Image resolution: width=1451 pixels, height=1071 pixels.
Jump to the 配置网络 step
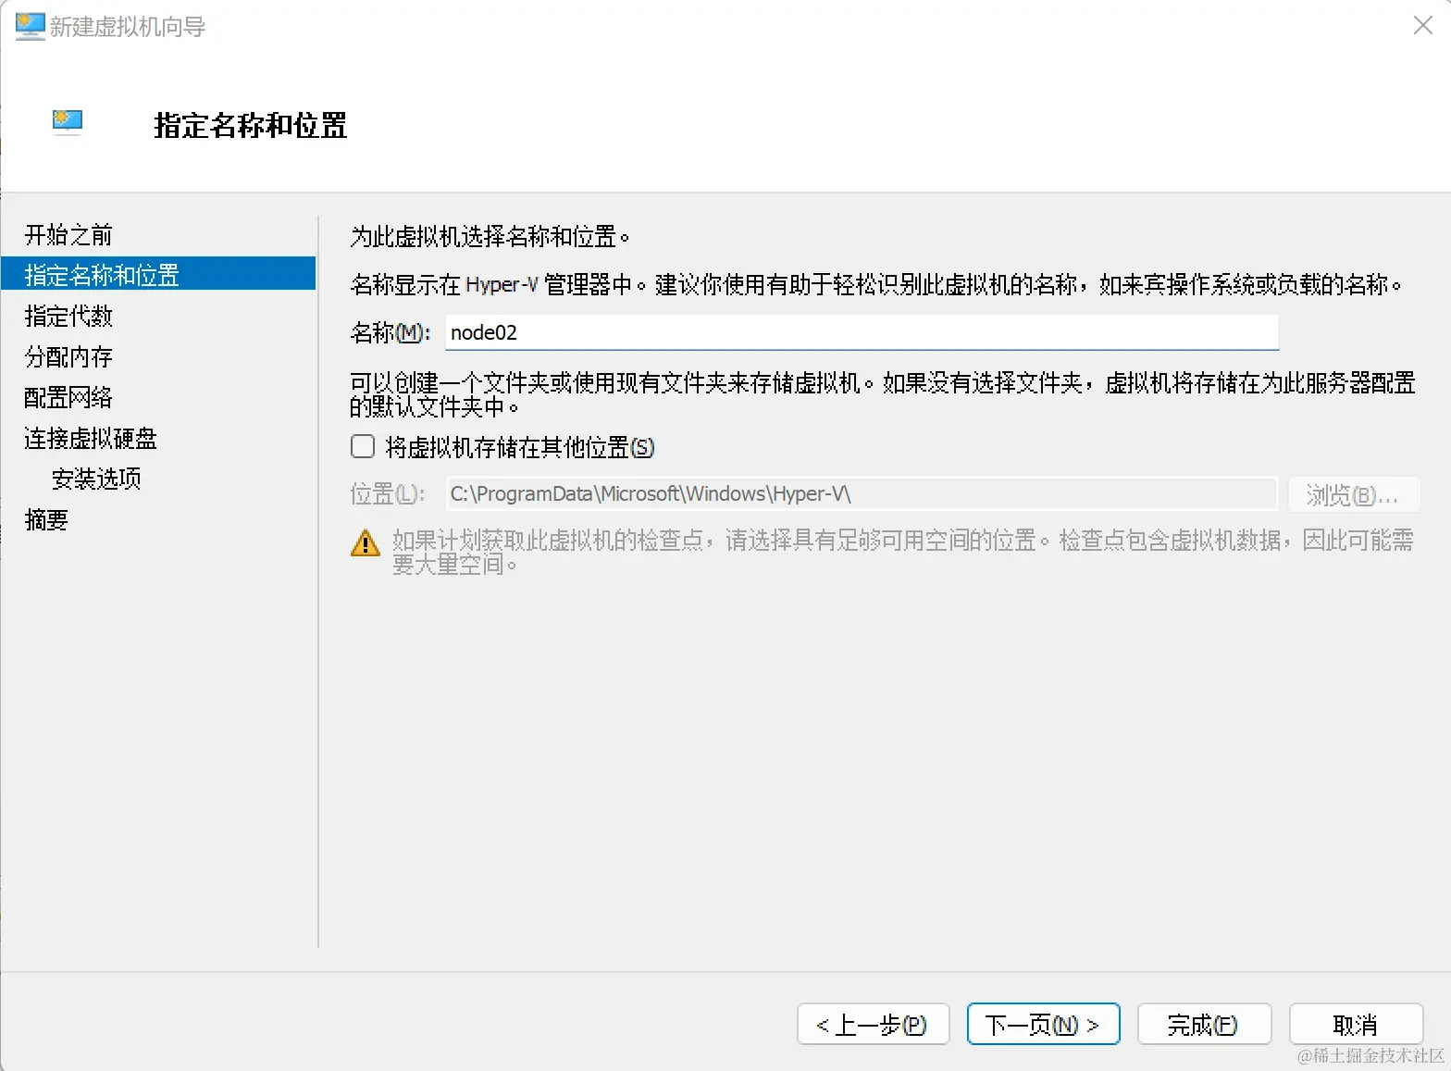[x=68, y=398]
